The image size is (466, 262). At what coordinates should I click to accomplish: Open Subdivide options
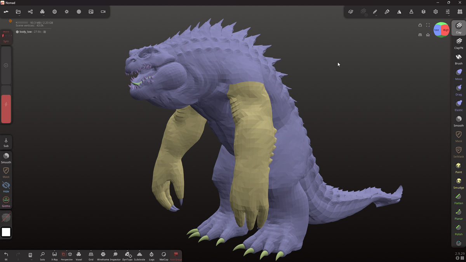[139, 256]
